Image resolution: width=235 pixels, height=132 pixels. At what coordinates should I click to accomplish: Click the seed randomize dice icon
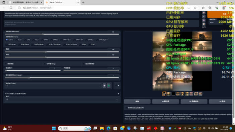click(104, 86)
